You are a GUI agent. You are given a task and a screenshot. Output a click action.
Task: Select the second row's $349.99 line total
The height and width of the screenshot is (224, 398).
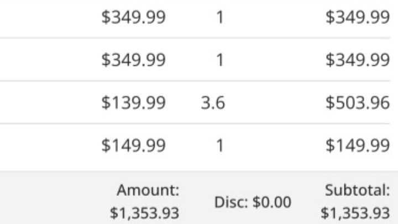(x=358, y=60)
